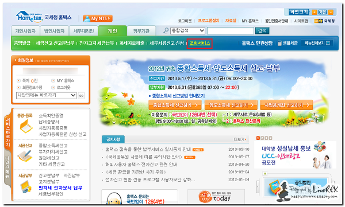Open 부가가치세신고 link
The height and width of the screenshot is (207, 345).
click(x=53, y=152)
